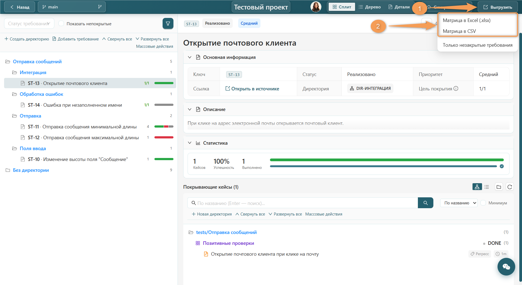522x285 pixels.
Task: Click ST-13 document icon in tree
Action: [23, 83]
